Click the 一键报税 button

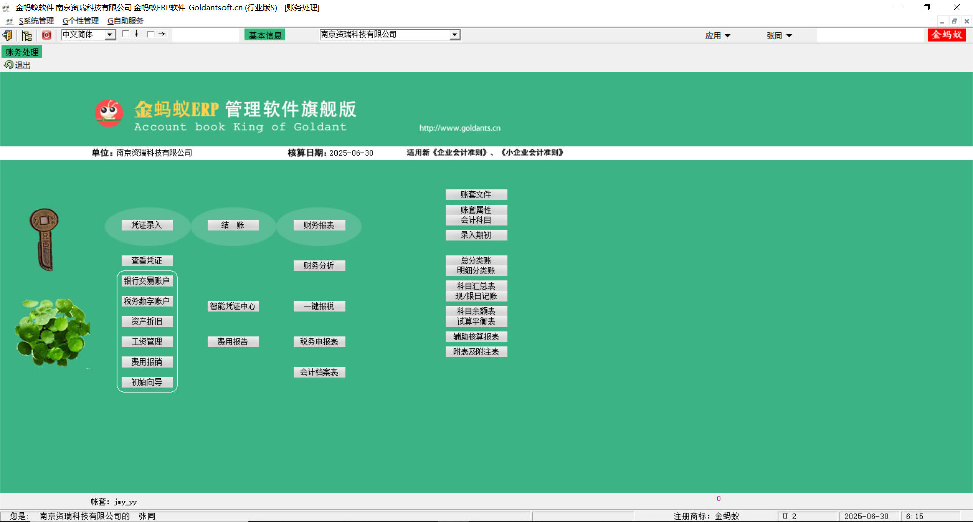pos(319,306)
